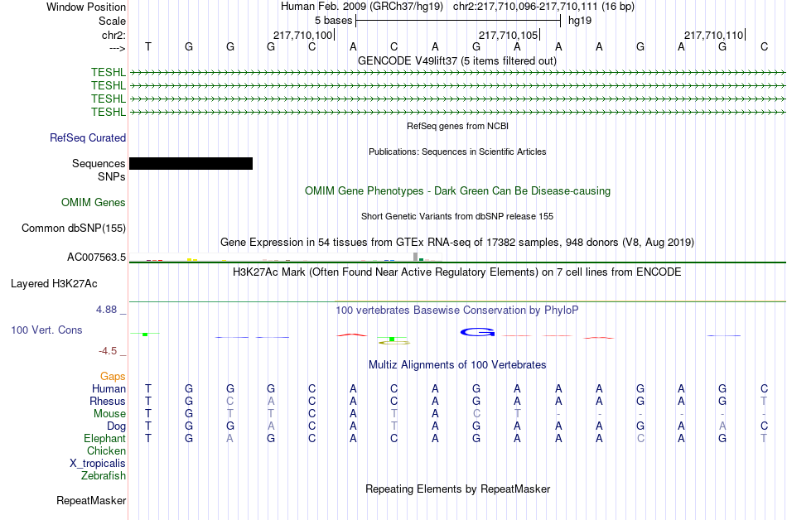
Task: Open the RefSeq Curated track label
Action: [87, 137]
